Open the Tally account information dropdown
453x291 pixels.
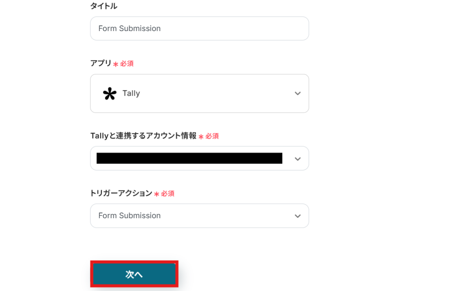point(199,159)
